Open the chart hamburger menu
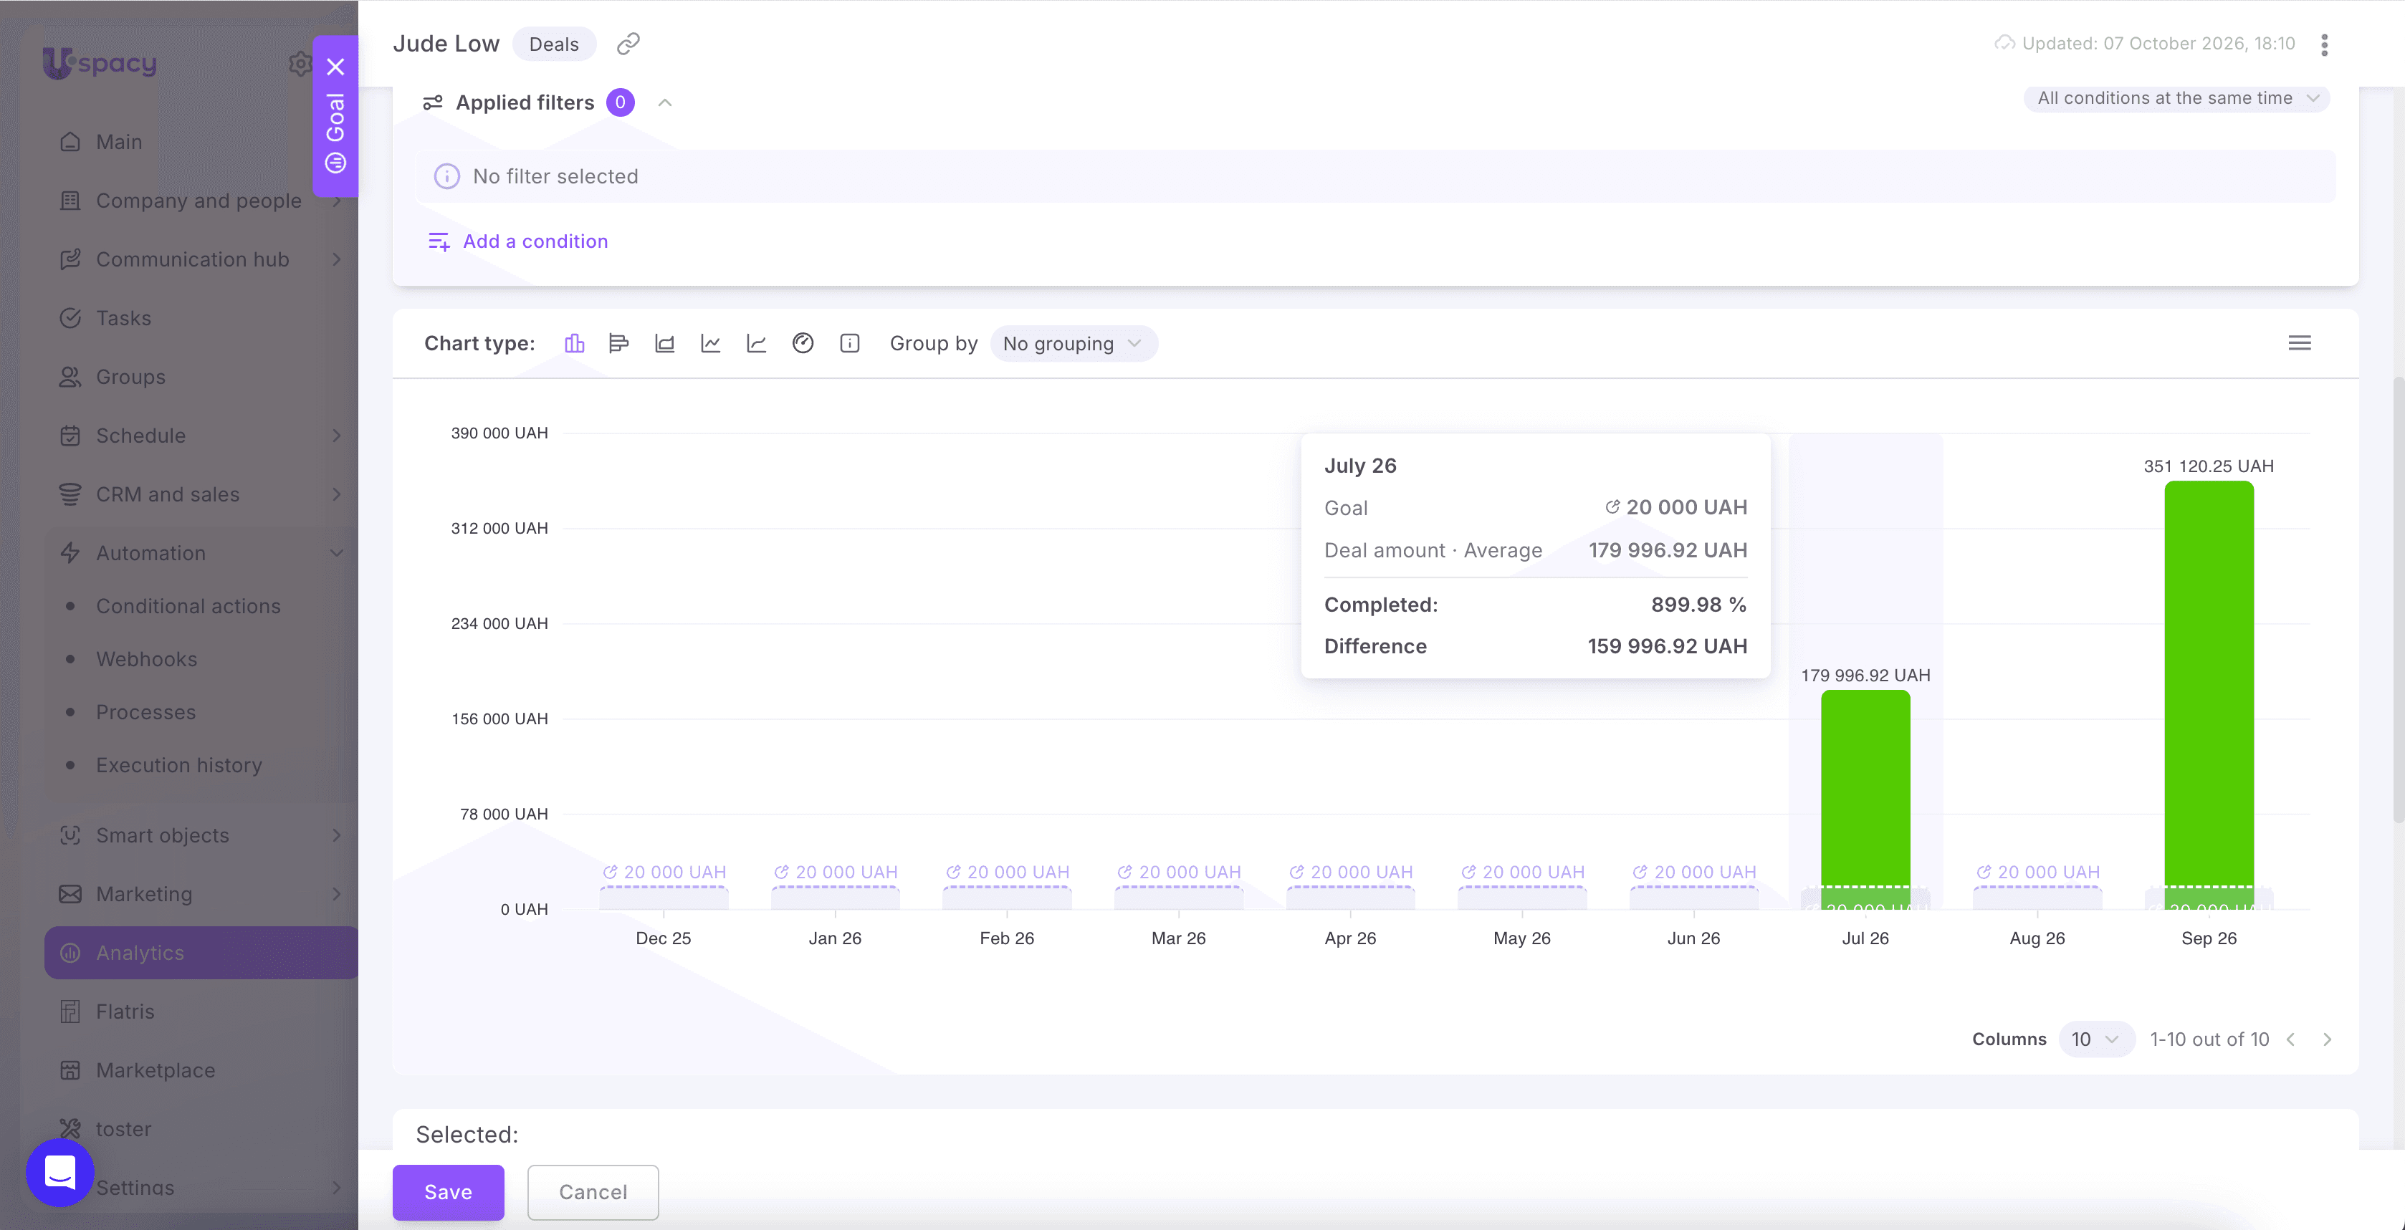2405x1230 pixels. tap(2300, 343)
